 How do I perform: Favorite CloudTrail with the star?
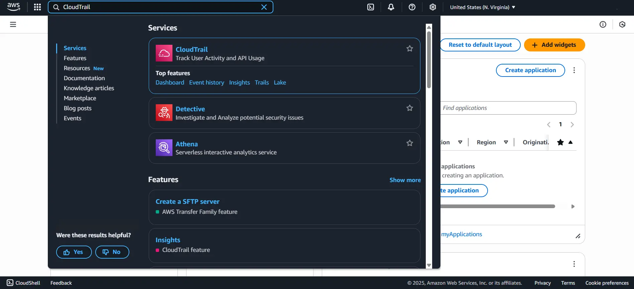pyautogui.click(x=409, y=48)
